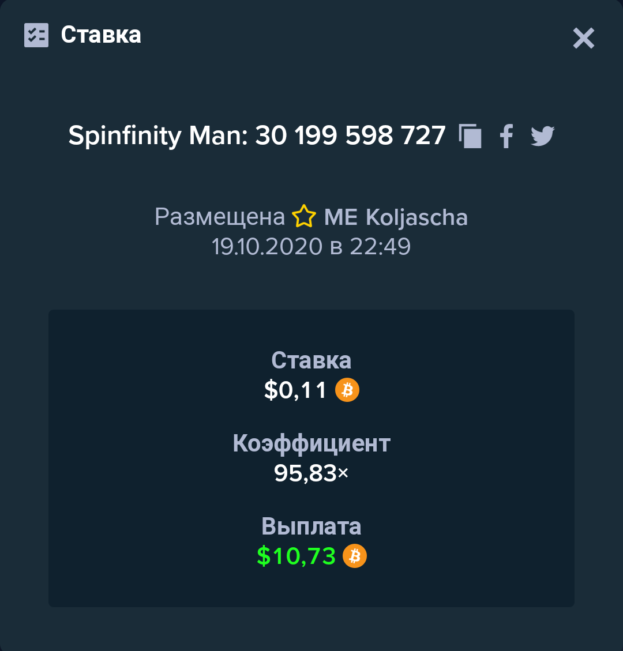Share the bet on Facebook
Screen dimensions: 623x651
[x=506, y=136]
